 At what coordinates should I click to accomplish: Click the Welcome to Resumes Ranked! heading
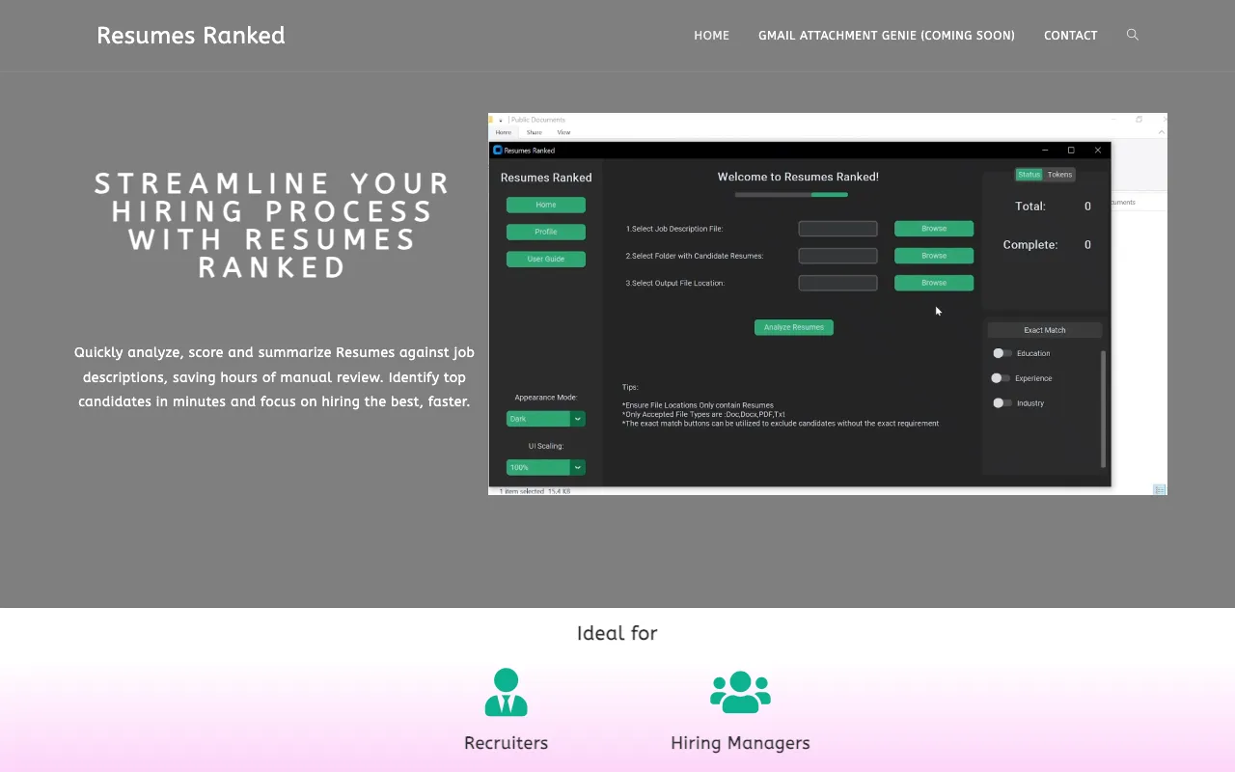[x=798, y=177]
